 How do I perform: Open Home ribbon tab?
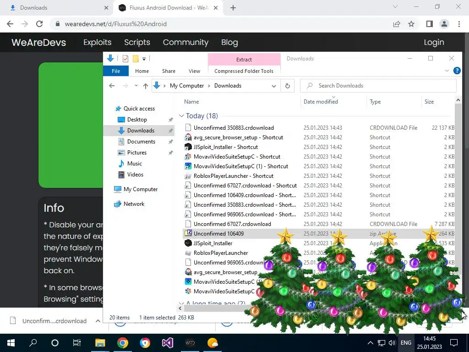click(142, 71)
